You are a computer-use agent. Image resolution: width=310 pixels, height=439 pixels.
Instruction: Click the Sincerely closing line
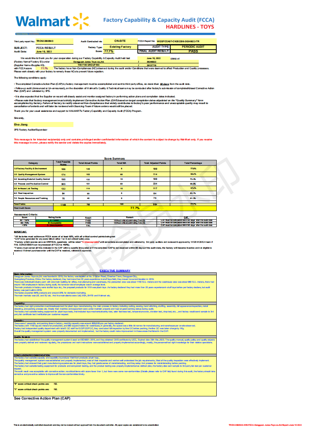pyautogui.click(x=19, y=118)
